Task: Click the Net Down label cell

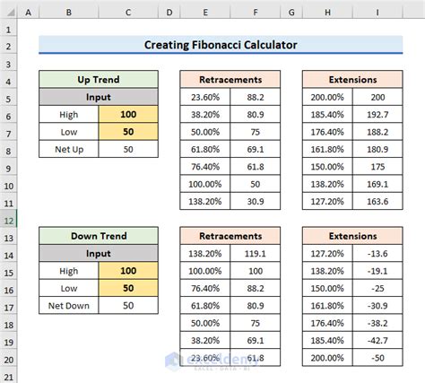Action: (69, 306)
